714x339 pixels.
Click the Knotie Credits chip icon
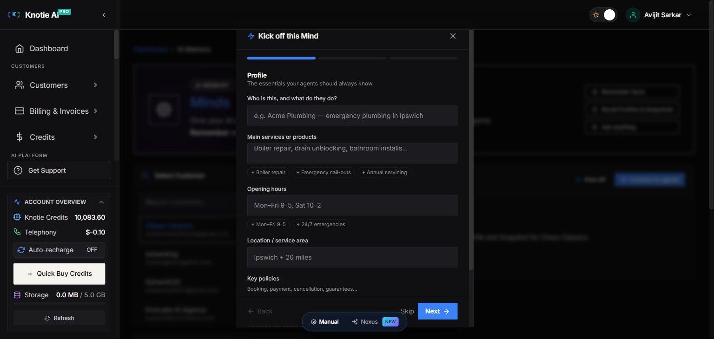tap(17, 217)
